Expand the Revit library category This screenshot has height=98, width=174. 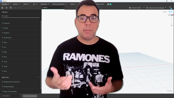(x=21, y=57)
